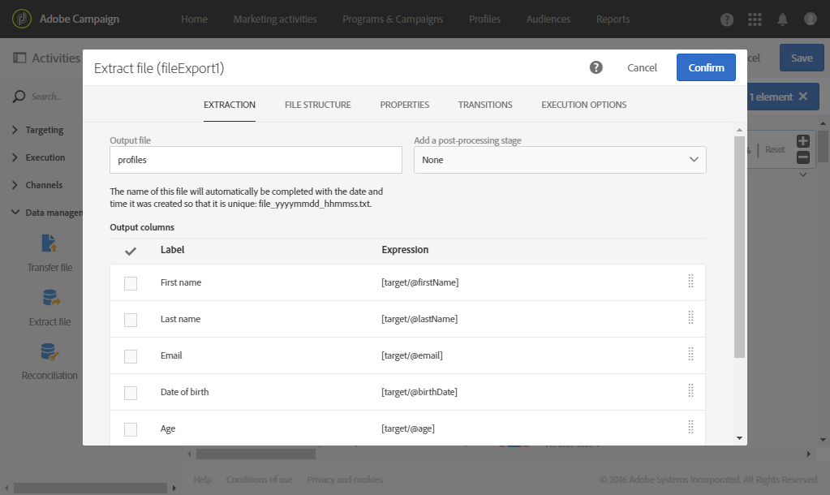
Task: Click Cancel in the Extract file dialog
Action: (642, 67)
